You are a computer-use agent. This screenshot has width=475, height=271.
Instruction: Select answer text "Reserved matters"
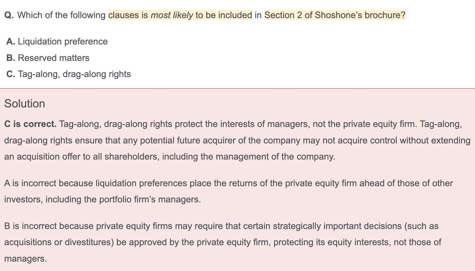pos(53,58)
